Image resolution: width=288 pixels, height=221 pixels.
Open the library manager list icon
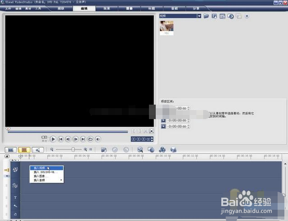[x=223, y=16]
